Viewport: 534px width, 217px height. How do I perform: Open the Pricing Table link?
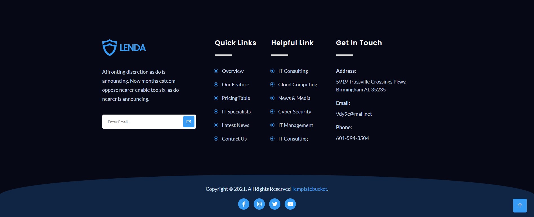point(236,98)
